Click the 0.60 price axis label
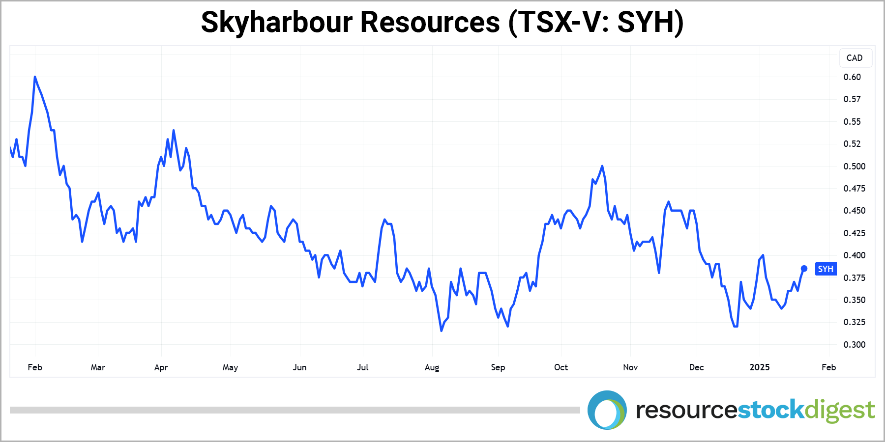Viewport: 885px width, 442px height. [x=852, y=77]
